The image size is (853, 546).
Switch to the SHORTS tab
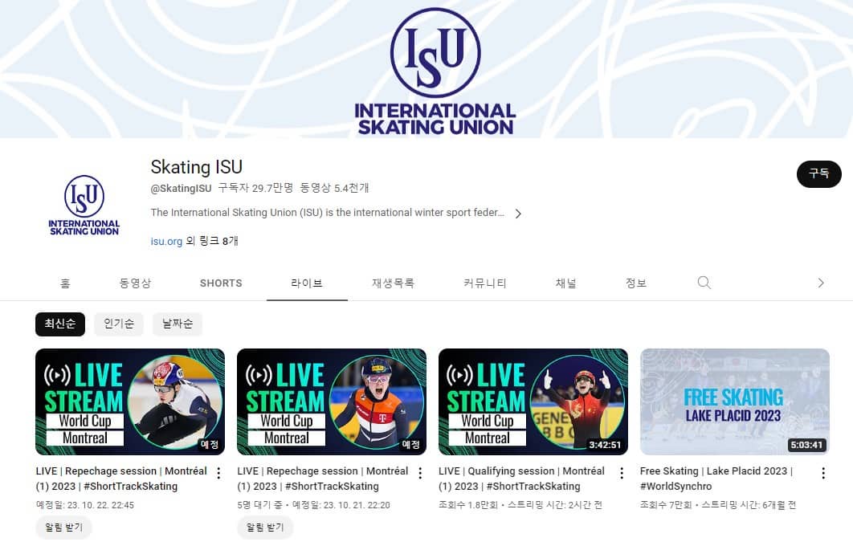coord(221,283)
